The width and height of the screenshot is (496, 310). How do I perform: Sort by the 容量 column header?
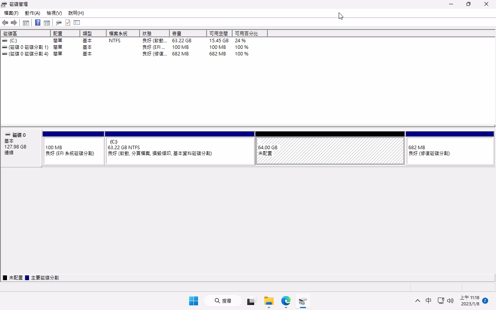[188, 34]
